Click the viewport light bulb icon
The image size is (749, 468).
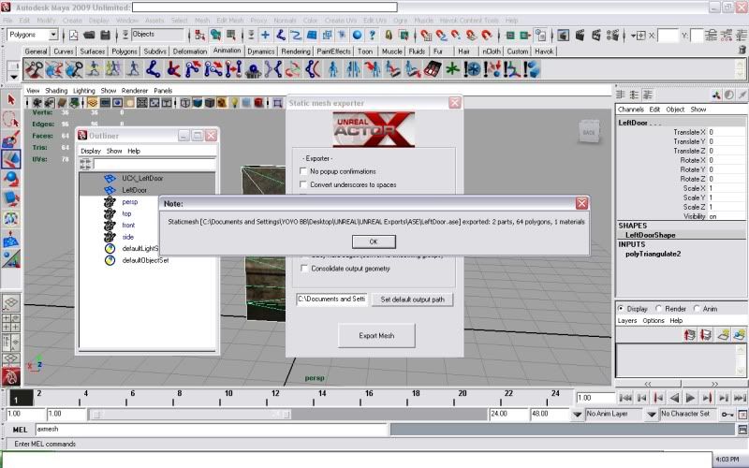[x=235, y=103]
